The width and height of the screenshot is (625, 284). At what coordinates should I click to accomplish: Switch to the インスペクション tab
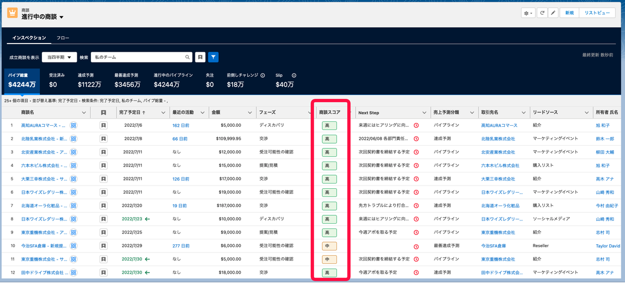click(x=29, y=38)
